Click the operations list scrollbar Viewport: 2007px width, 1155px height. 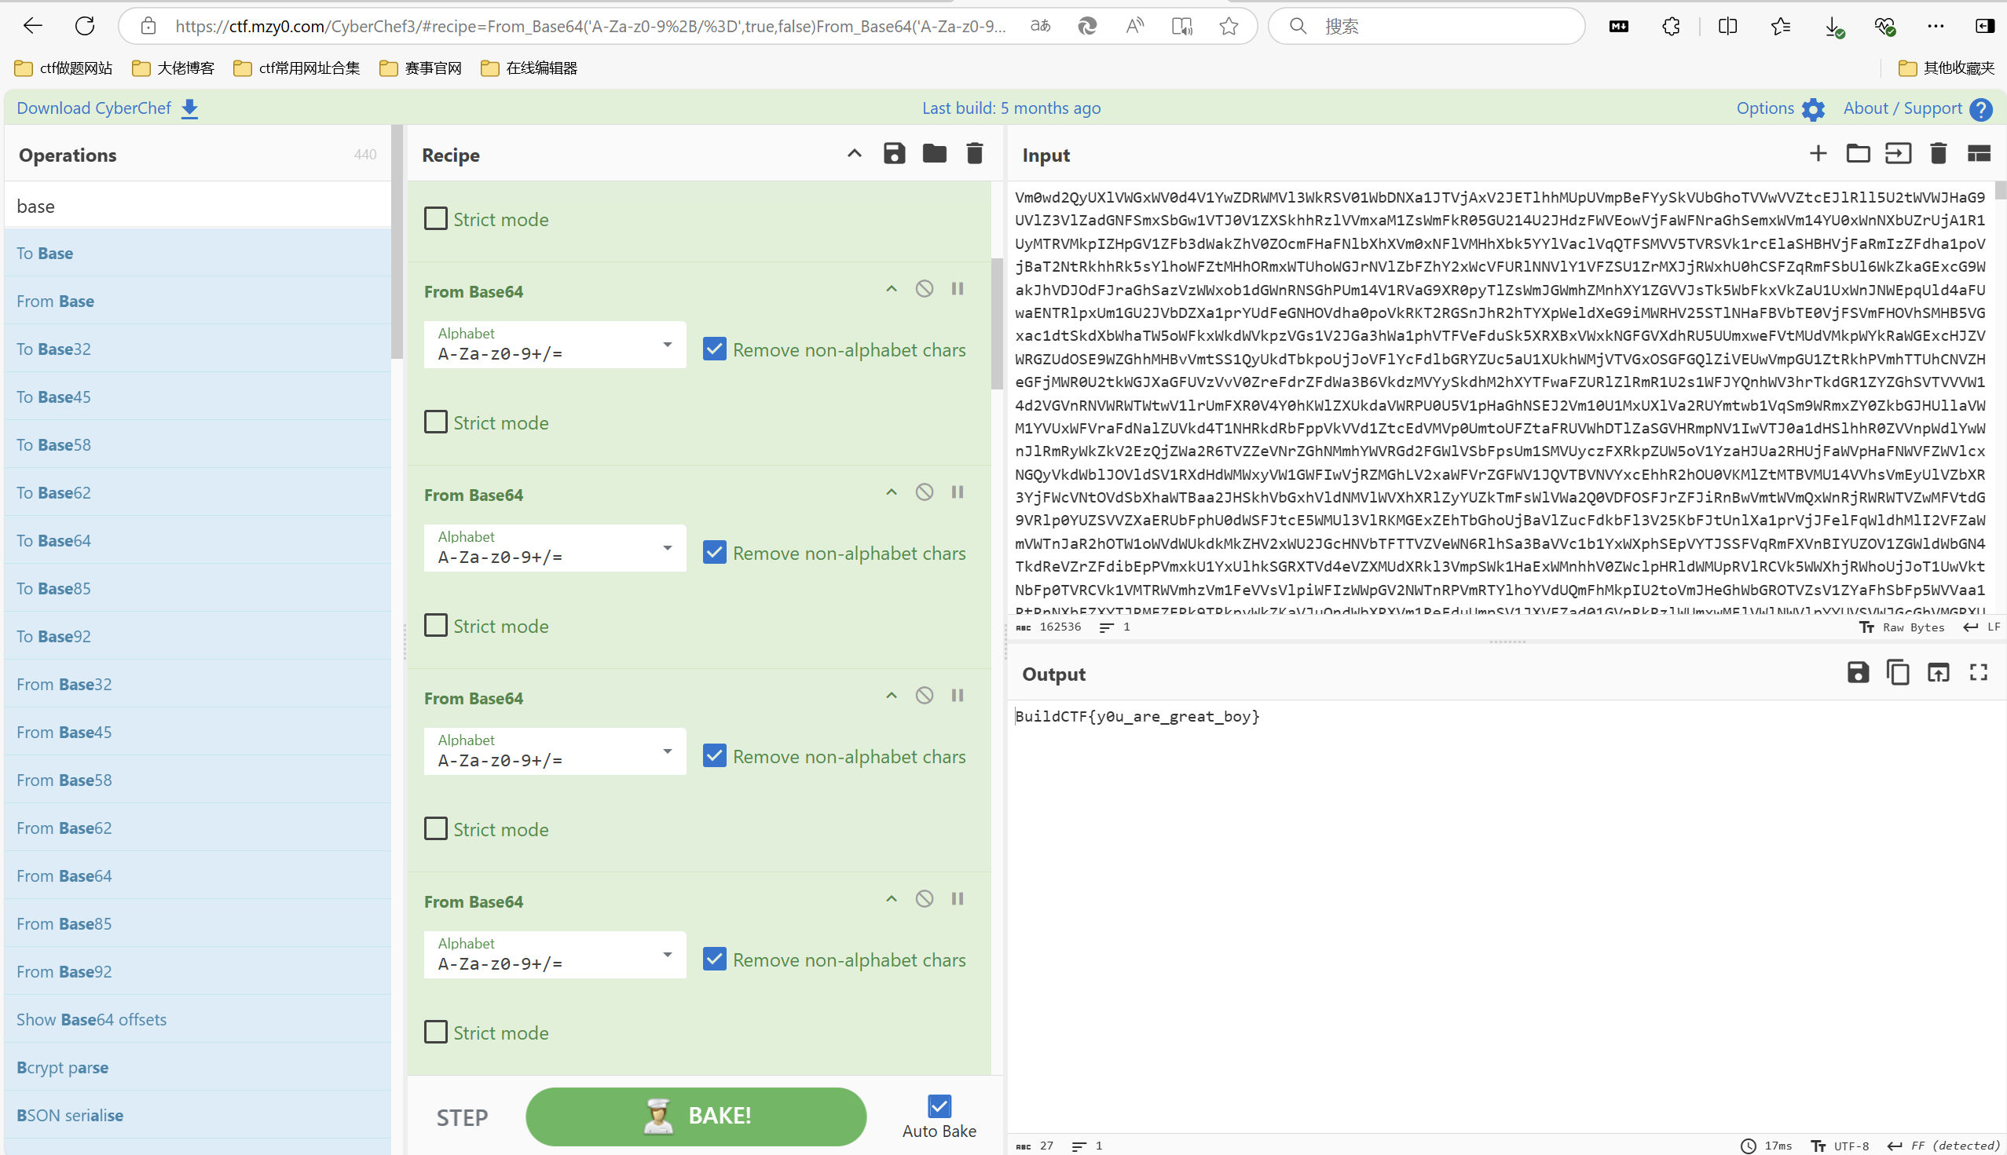pos(397,241)
